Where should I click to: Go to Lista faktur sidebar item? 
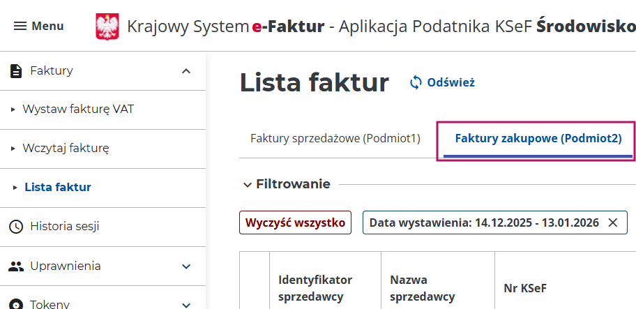click(x=57, y=187)
